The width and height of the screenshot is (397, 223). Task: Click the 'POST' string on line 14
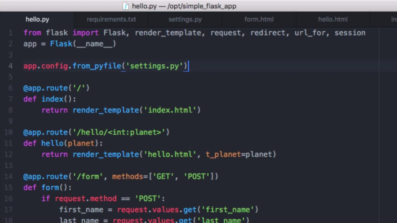pos(197,177)
